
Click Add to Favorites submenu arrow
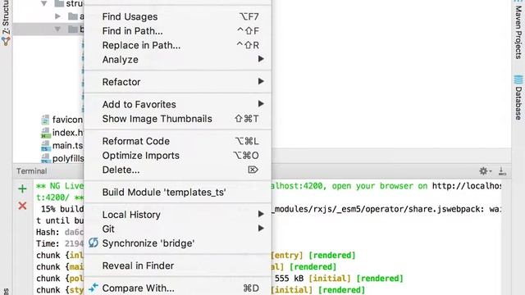(x=261, y=104)
